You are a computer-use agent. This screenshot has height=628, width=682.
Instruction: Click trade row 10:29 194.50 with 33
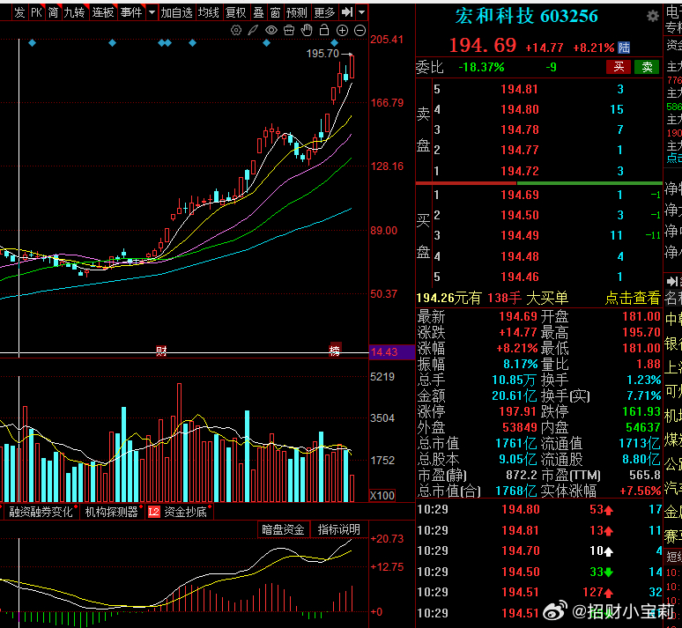[x=539, y=572]
